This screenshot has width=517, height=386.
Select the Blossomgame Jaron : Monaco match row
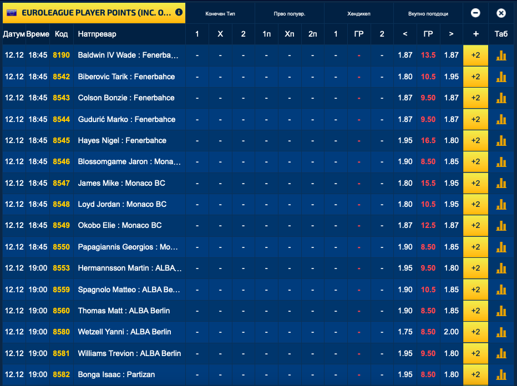coord(129,161)
